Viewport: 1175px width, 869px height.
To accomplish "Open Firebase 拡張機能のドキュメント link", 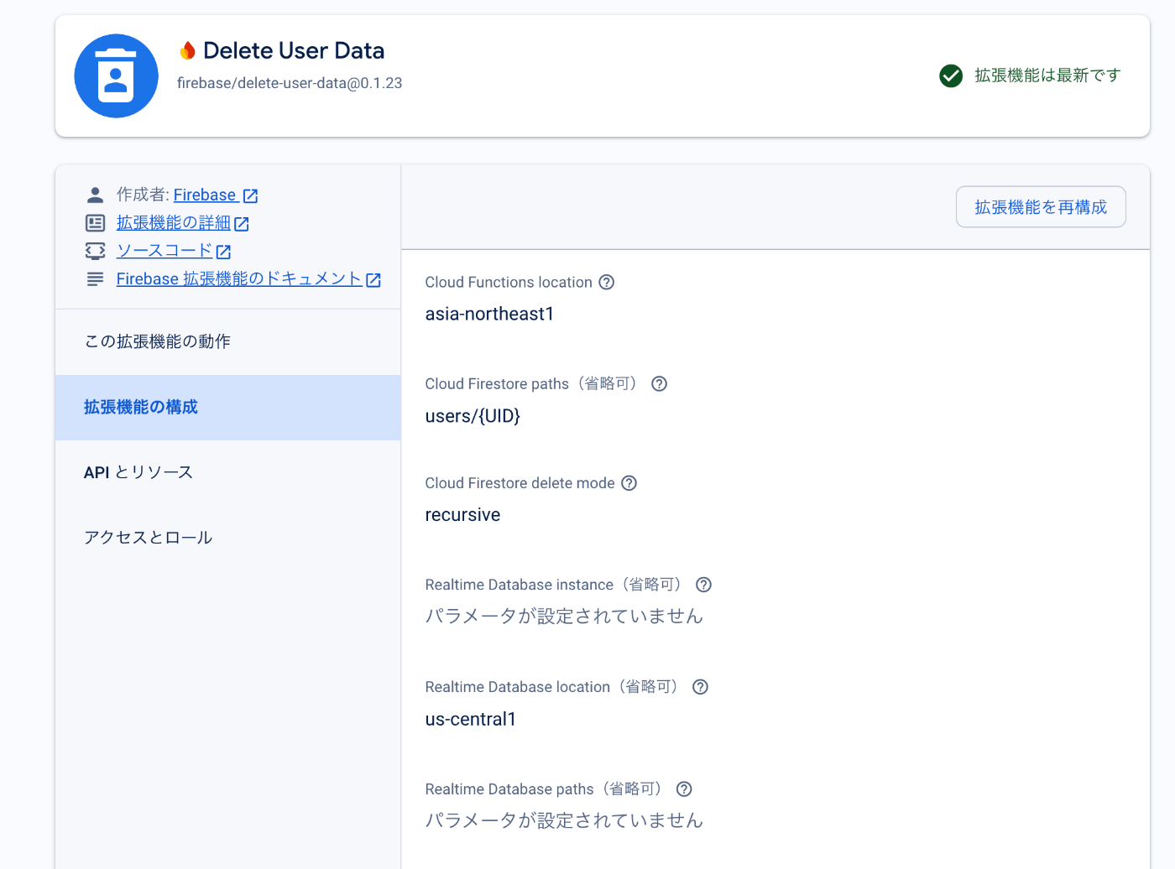I will [x=239, y=279].
